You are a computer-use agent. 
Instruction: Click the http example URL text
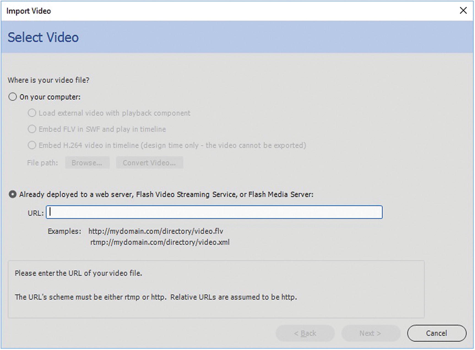coord(156,231)
